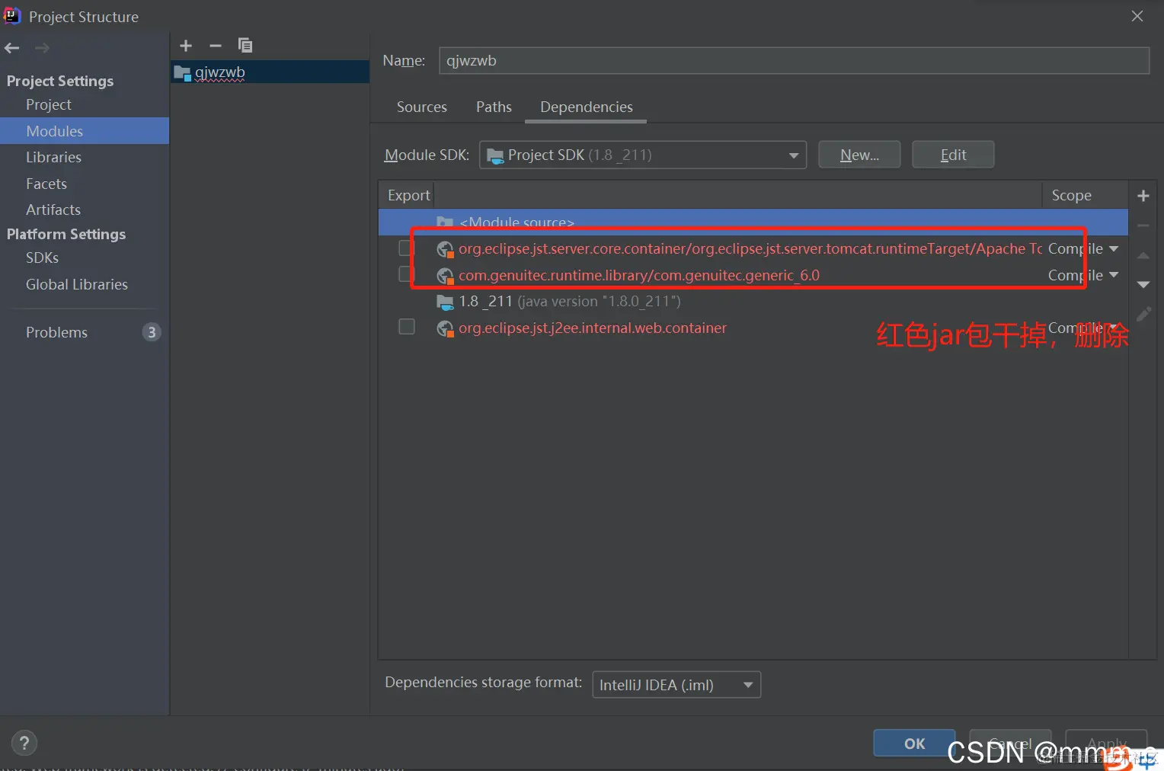Click OK button
Viewport: 1164px width, 771px height.
point(914,743)
